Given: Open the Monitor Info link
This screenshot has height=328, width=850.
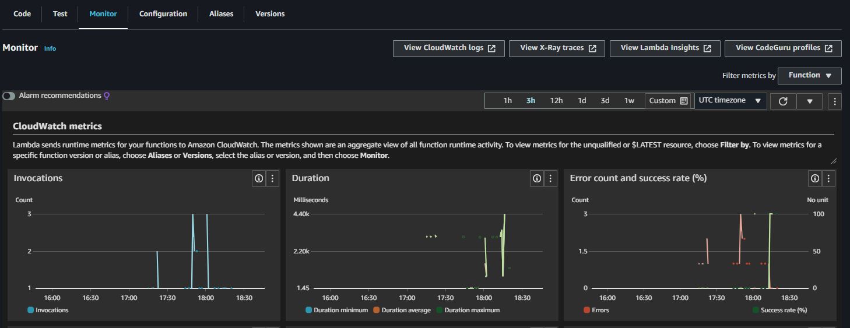Looking at the screenshot, I should 50,48.
